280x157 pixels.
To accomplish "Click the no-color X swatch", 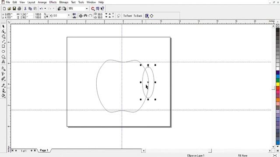I will pos(278,26).
